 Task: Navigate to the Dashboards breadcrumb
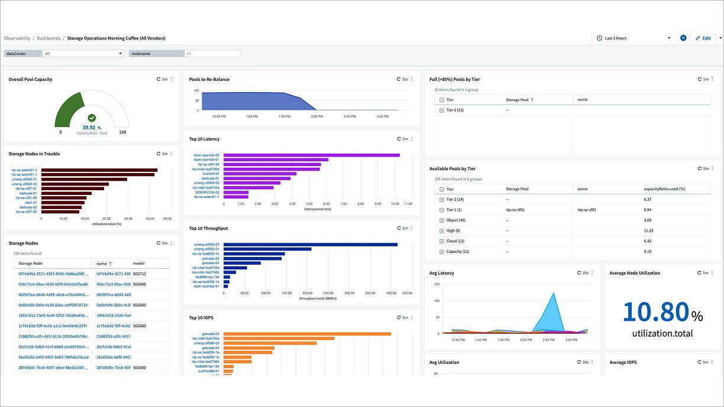pyautogui.click(x=49, y=38)
